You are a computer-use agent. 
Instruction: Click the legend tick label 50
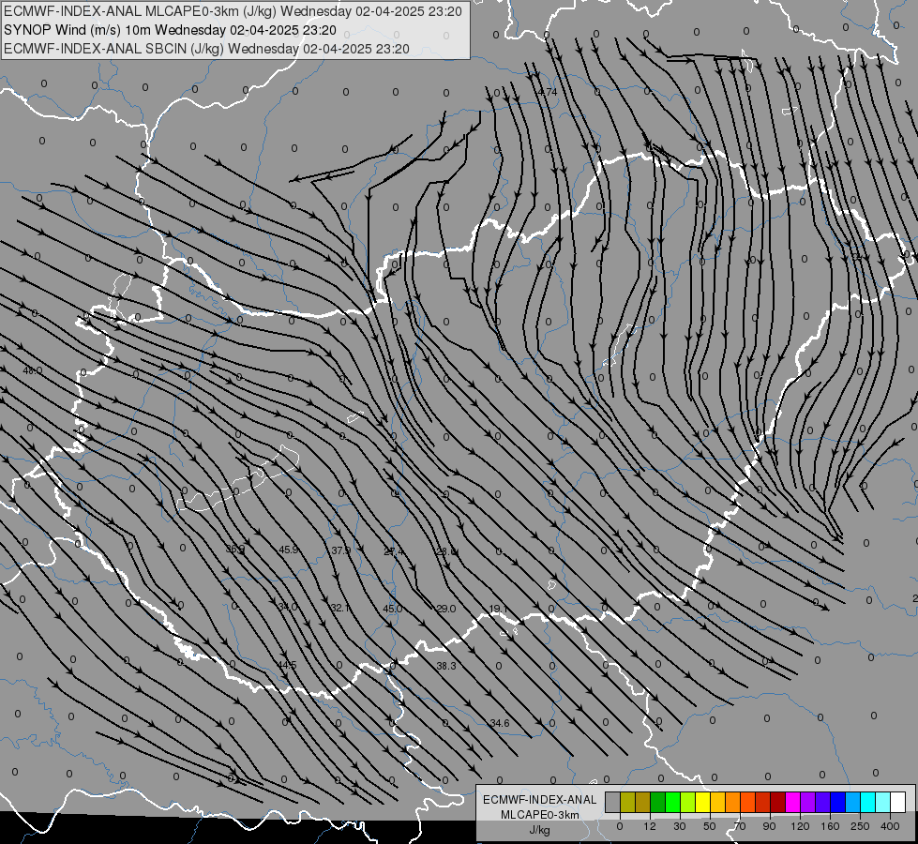pos(710,826)
